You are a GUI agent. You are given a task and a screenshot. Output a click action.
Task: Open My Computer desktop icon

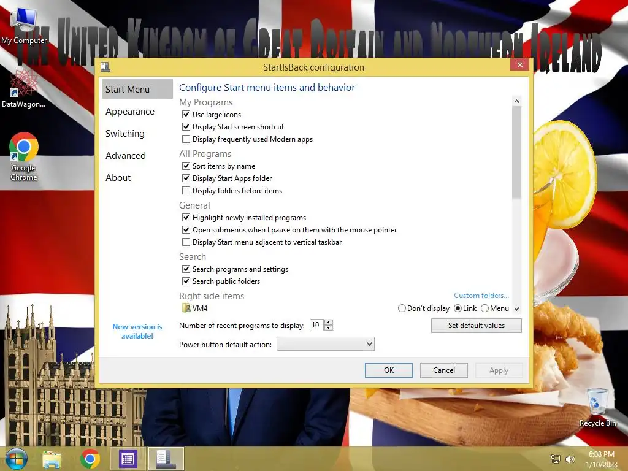click(x=24, y=26)
